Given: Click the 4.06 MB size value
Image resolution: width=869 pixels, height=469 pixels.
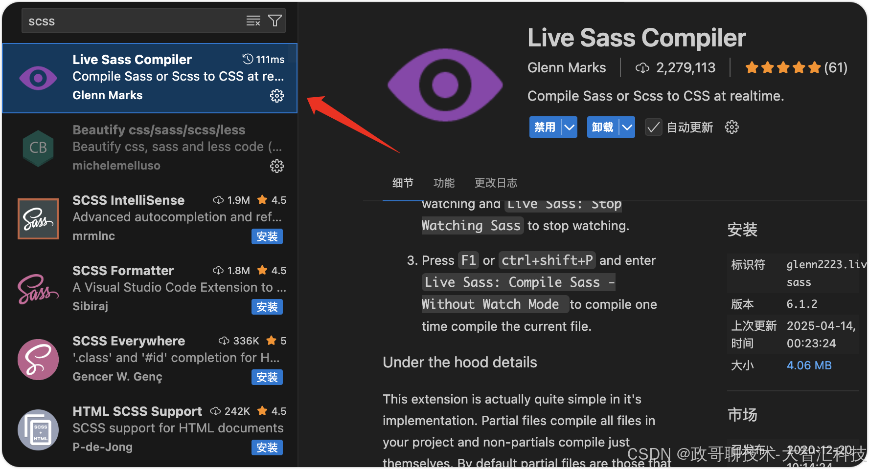Looking at the screenshot, I should [809, 365].
